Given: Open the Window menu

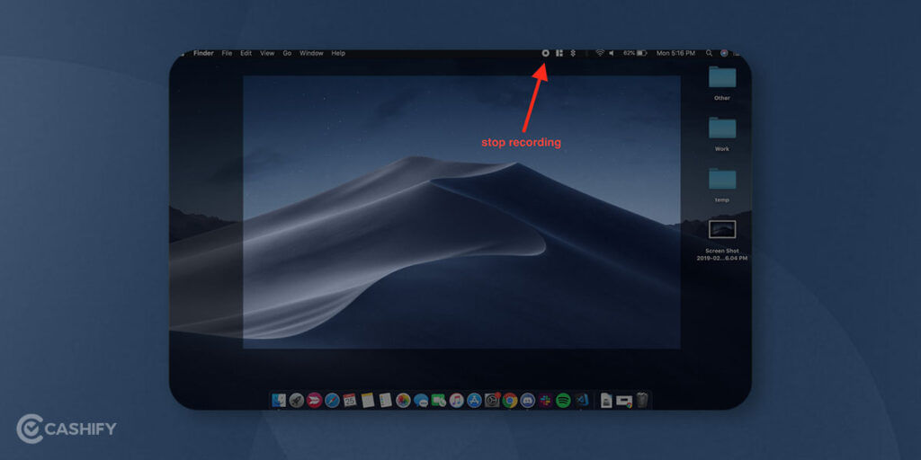Looking at the screenshot, I should [311, 53].
